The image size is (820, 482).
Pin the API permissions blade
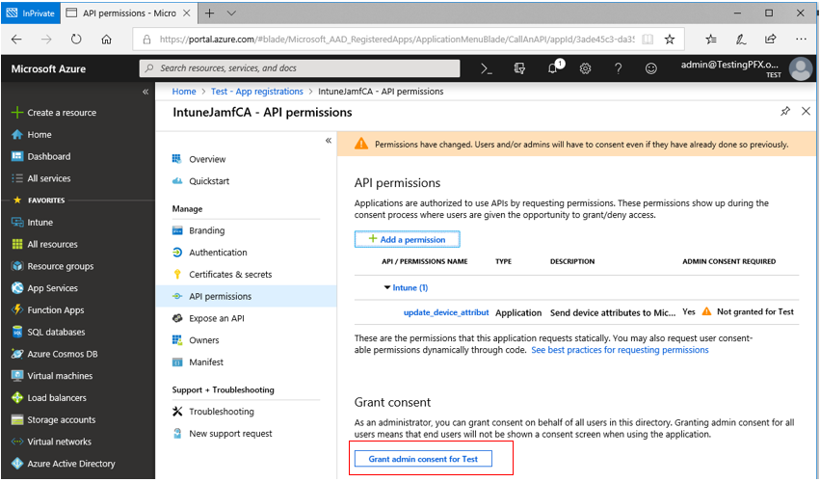pos(785,111)
